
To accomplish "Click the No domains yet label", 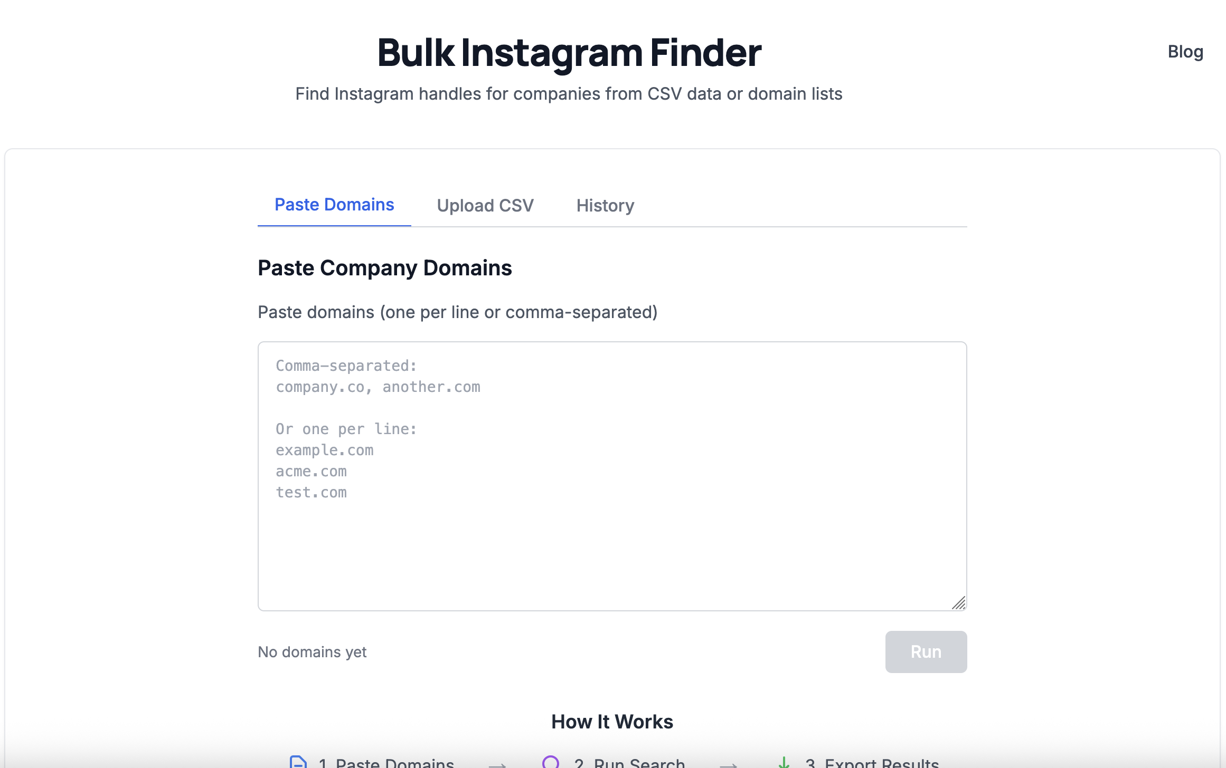I will click(x=312, y=651).
